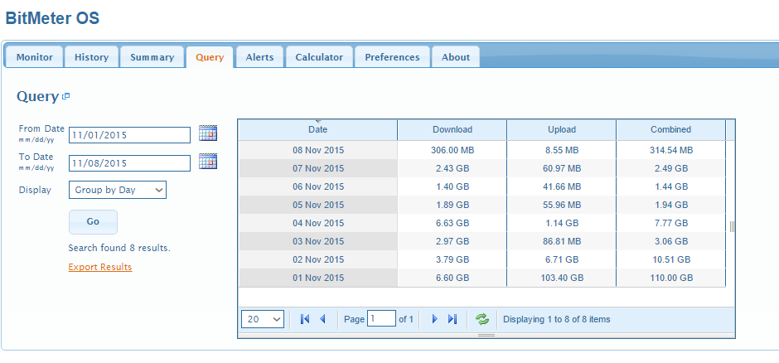
Task: Go to the previous results page
Action: tap(322, 319)
